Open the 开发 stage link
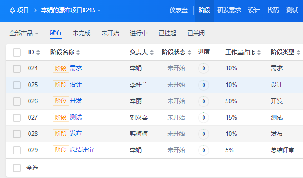 (76, 101)
